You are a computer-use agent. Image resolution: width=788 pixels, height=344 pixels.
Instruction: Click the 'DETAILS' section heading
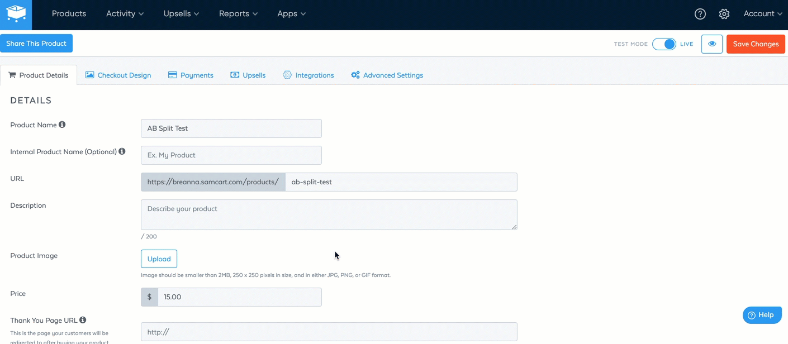click(x=31, y=101)
